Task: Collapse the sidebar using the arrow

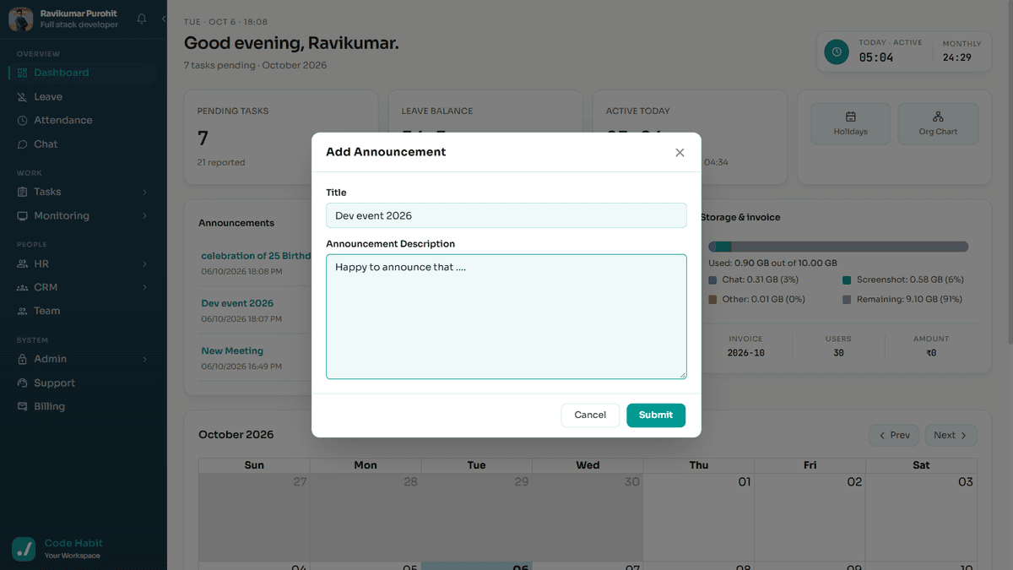Action: click(x=164, y=19)
